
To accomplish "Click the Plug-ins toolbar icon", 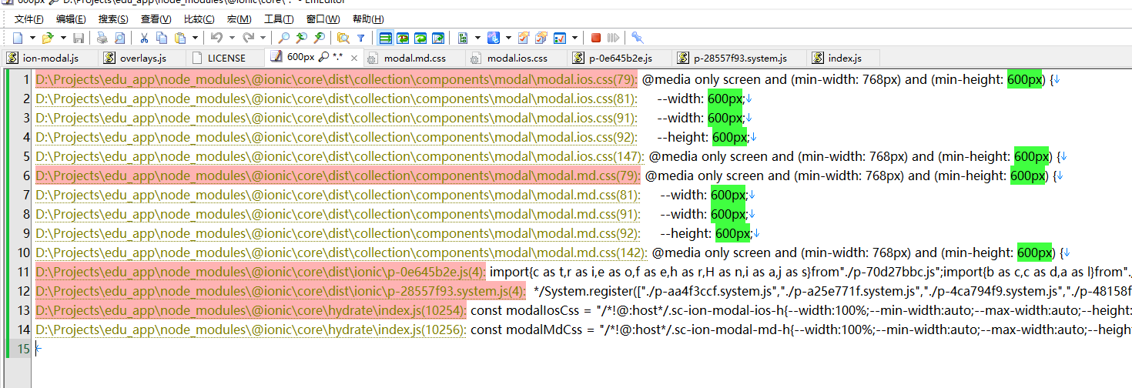I will (x=493, y=38).
